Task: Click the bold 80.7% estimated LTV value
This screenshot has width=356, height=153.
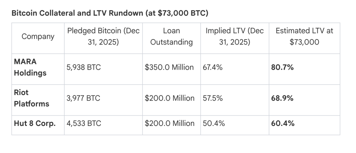Action: click(x=282, y=67)
